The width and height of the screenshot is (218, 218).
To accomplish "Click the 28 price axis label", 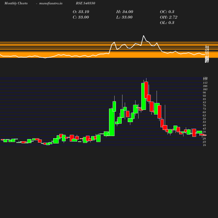I will click(x=204, y=139).
